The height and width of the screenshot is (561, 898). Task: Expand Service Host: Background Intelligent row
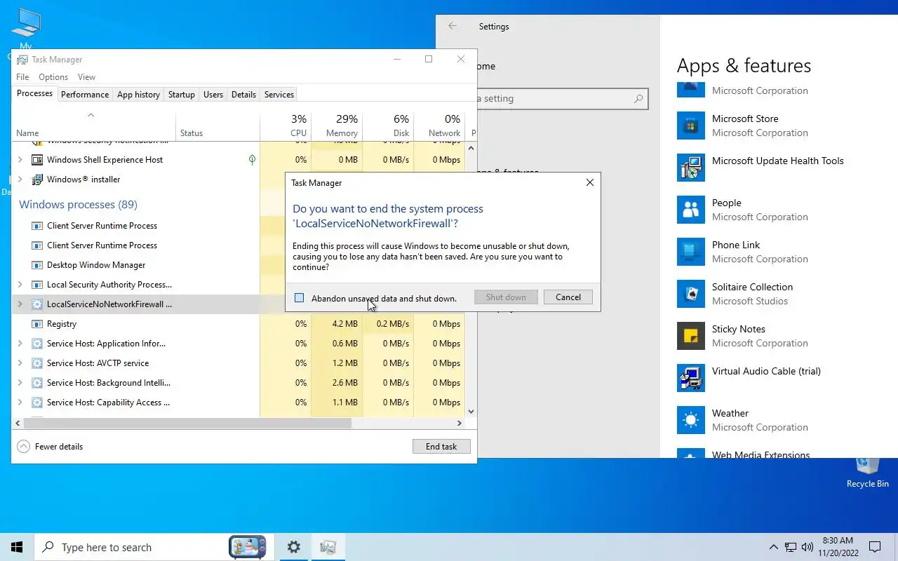[20, 383]
